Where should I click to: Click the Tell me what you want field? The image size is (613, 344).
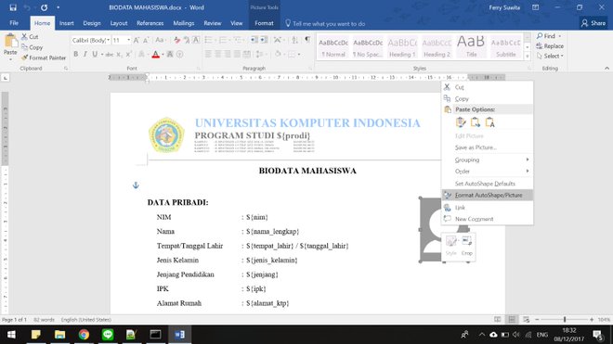point(325,24)
